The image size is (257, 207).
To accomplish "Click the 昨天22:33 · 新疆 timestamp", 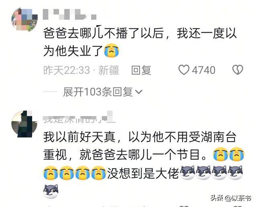I will (81, 70).
